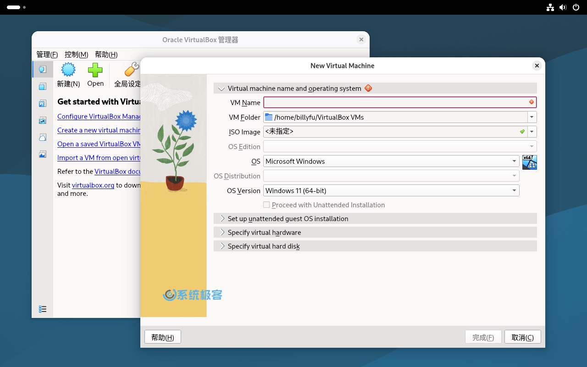Open the stacked-squares Machines tool in sidebar
Image resolution: width=587 pixels, height=367 pixels.
click(x=43, y=86)
